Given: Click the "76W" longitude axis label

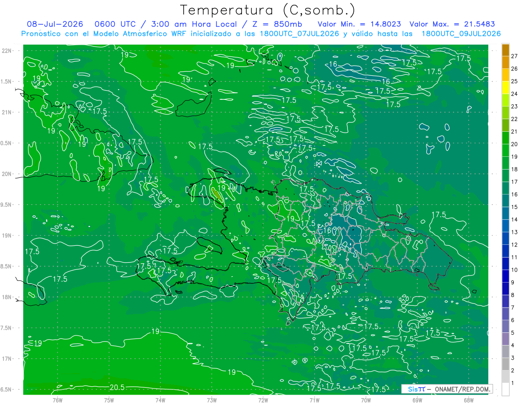Looking at the screenshot, I should (57, 400).
